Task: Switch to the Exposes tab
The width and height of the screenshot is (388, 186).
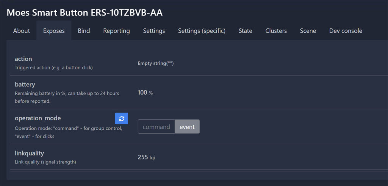Action: 54,31
